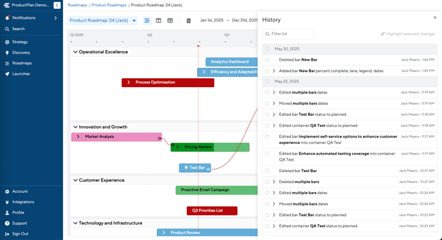
Task: Collapse Operational Excellence lane
Action: click(75, 52)
